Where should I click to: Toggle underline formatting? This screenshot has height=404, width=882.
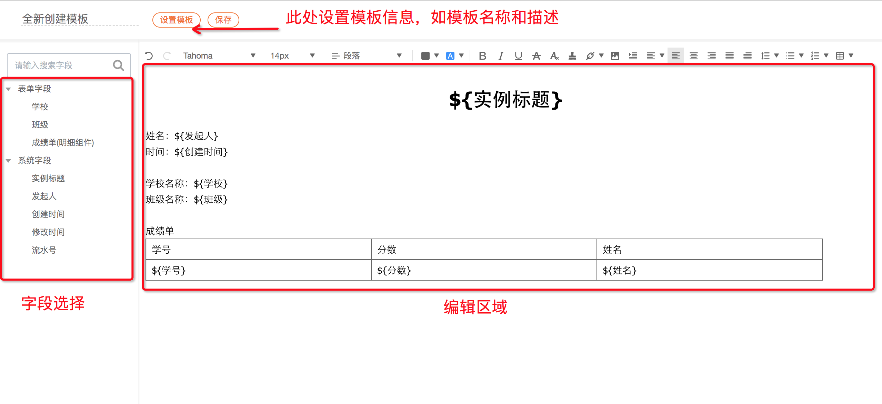[518, 56]
